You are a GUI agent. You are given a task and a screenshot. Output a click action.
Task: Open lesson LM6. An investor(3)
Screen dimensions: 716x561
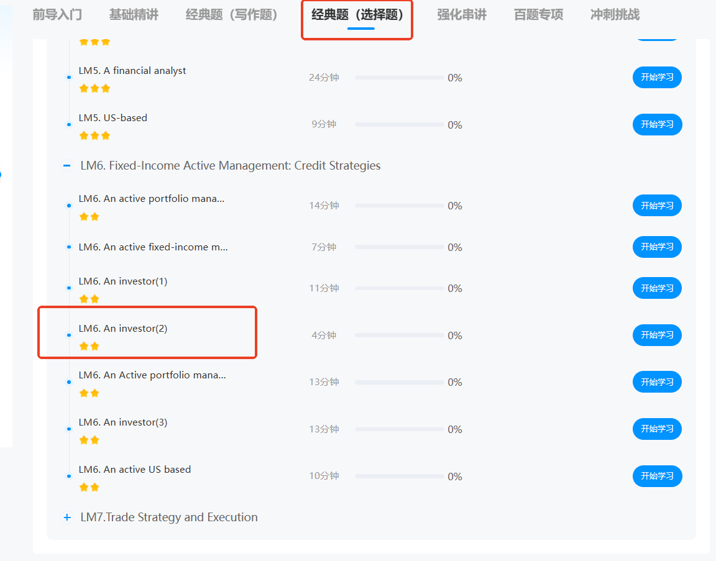123,422
